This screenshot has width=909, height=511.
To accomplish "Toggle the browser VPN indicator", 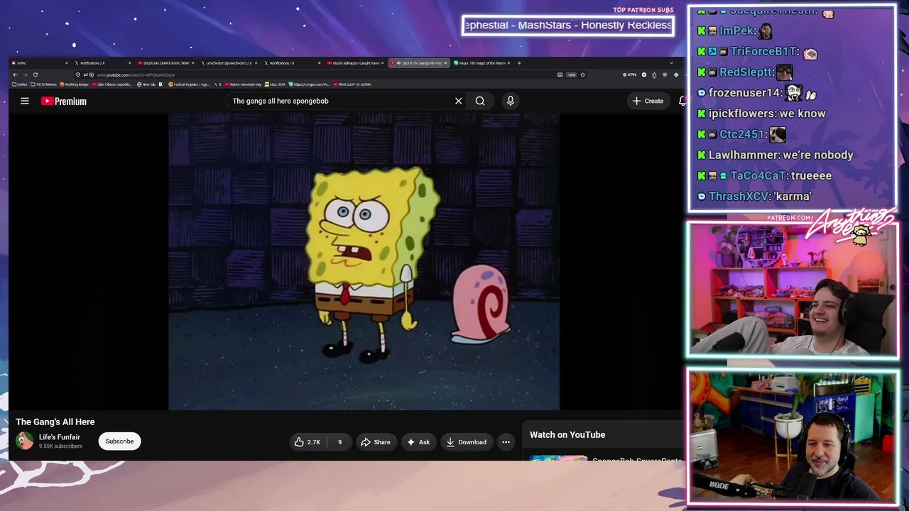I will (x=629, y=75).
